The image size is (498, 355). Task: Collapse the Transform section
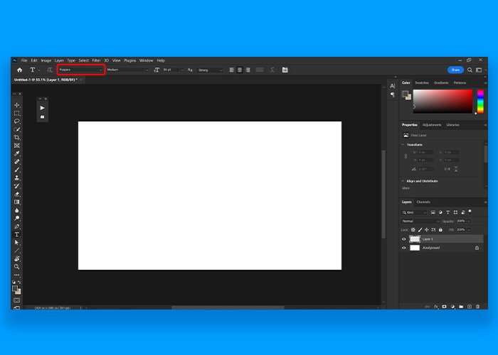[403, 145]
